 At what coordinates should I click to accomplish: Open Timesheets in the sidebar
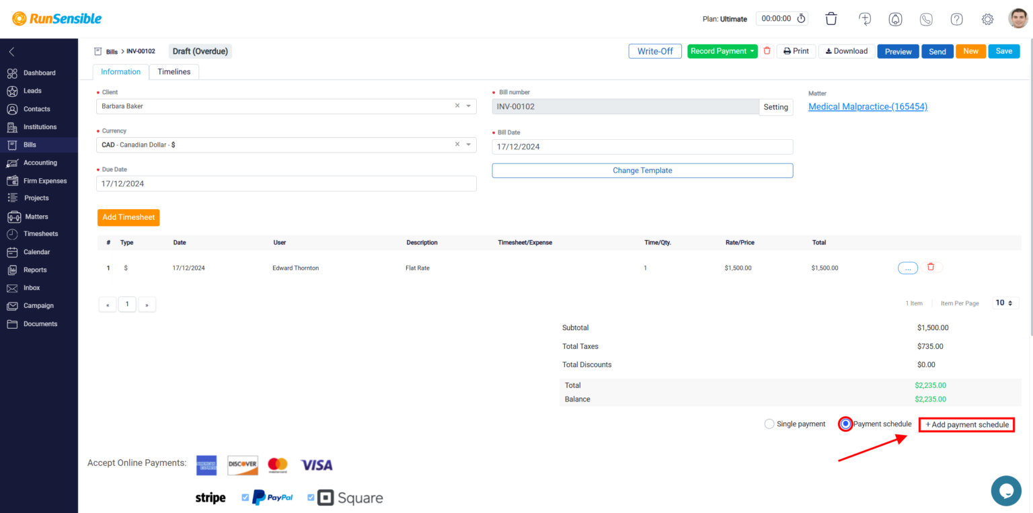[39, 234]
